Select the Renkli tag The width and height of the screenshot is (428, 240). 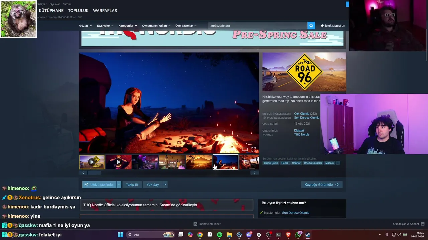click(x=285, y=163)
